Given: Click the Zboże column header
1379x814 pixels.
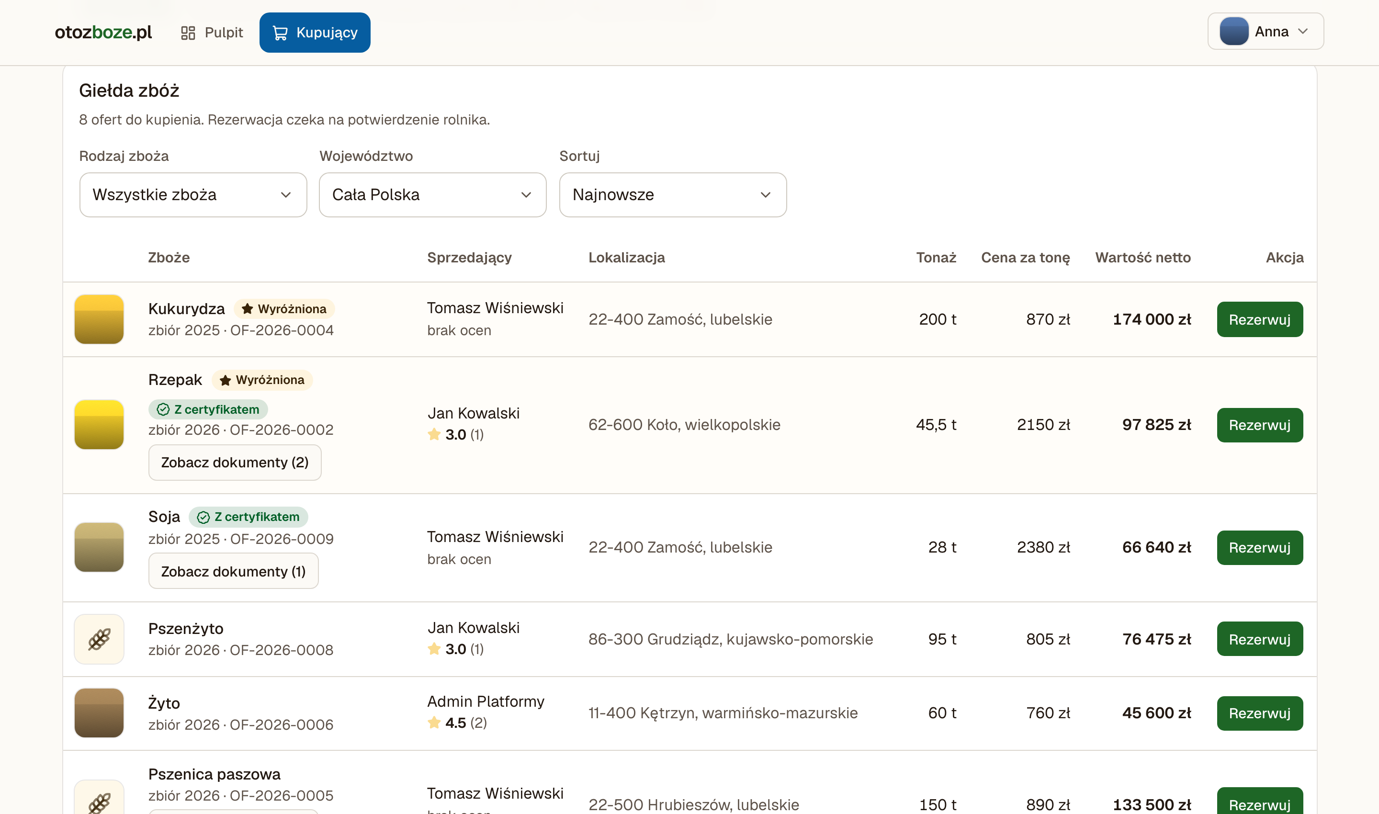Looking at the screenshot, I should click(x=169, y=258).
